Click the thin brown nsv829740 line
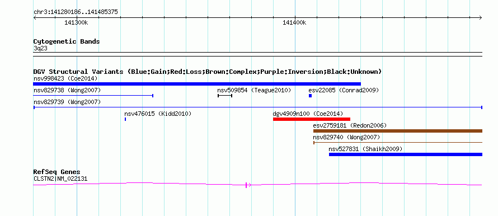 pyautogui.click(x=398, y=143)
